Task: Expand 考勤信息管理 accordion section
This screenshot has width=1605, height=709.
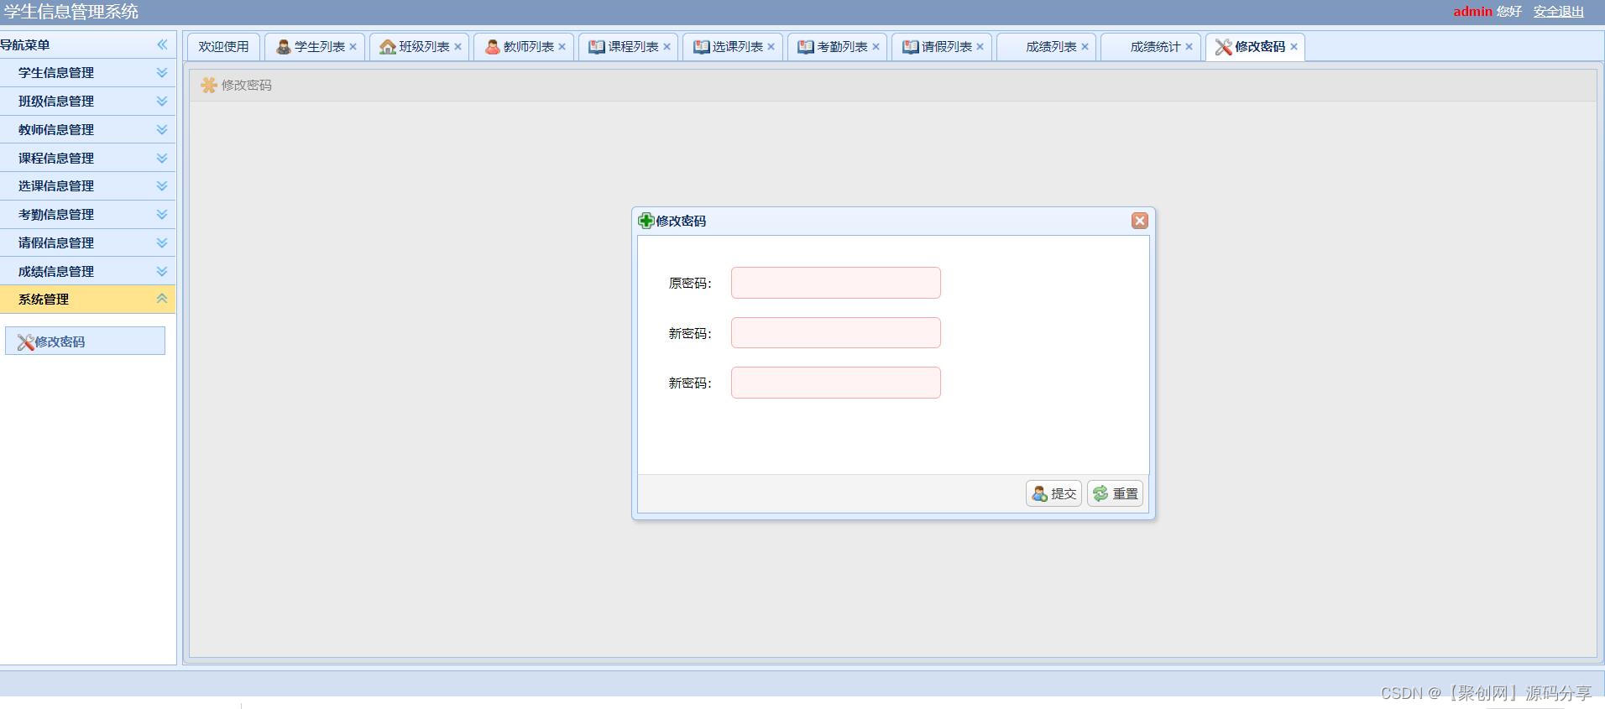Action: pos(87,215)
